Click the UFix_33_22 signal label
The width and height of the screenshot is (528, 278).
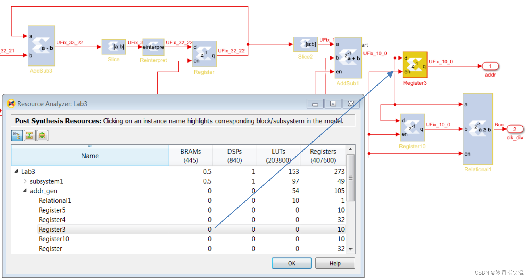point(70,42)
